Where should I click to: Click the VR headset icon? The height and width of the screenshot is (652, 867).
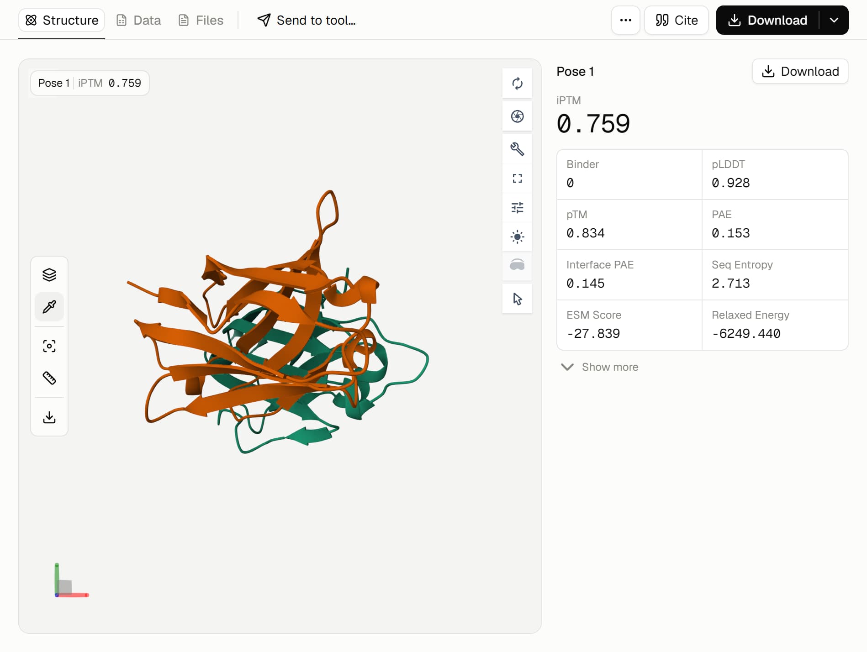click(517, 266)
